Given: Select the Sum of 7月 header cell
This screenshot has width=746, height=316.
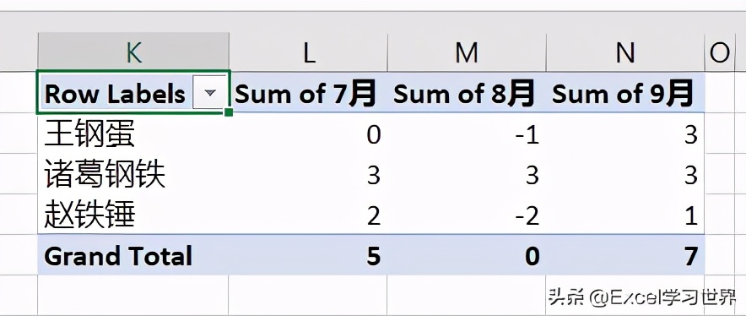Looking at the screenshot, I should point(308,92).
